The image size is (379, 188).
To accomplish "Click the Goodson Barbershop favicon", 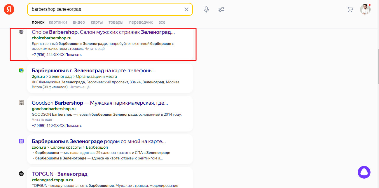I will tap(21, 103).
